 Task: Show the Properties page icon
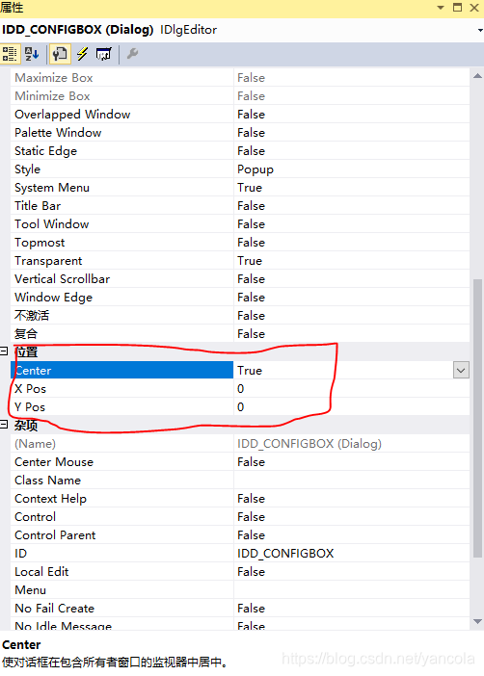[60, 54]
